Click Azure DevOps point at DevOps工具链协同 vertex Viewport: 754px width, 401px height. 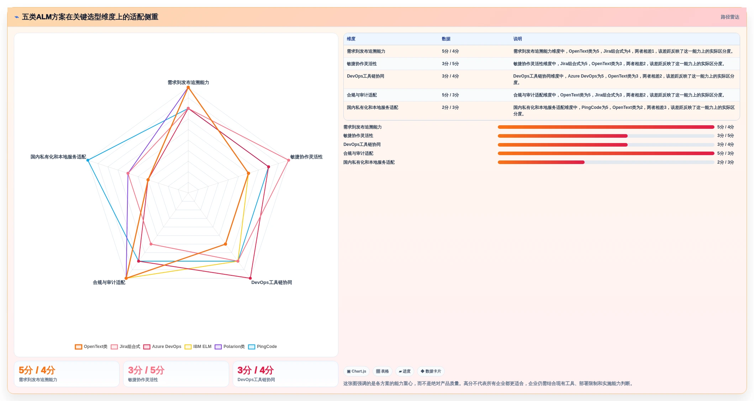coord(250,278)
